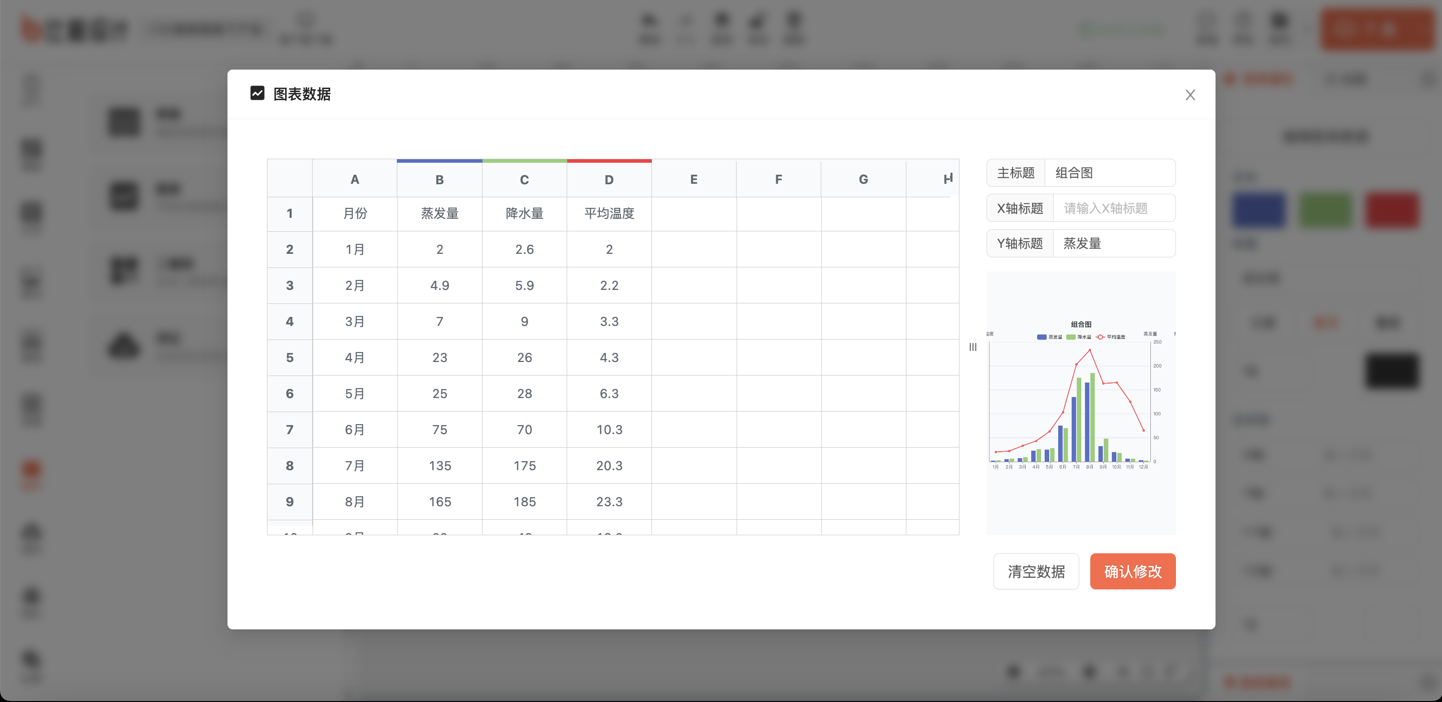The image size is (1442, 702).
Task: Select column F header
Action: (x=779, y=179)
